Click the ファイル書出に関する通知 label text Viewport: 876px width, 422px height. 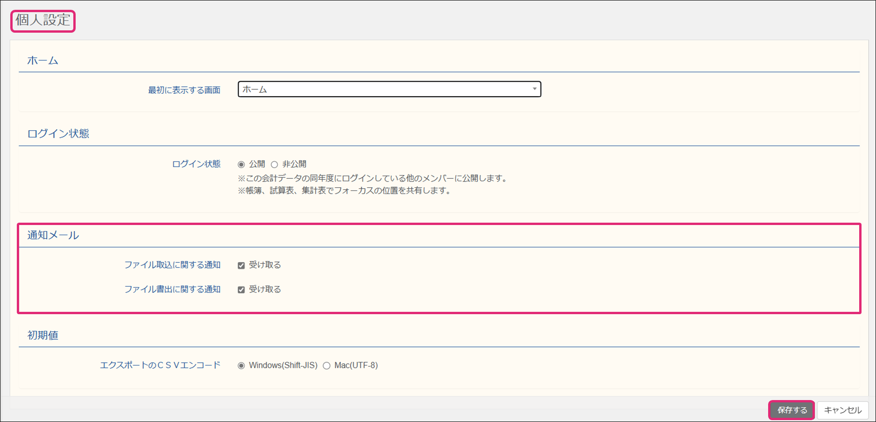(172, 289)
